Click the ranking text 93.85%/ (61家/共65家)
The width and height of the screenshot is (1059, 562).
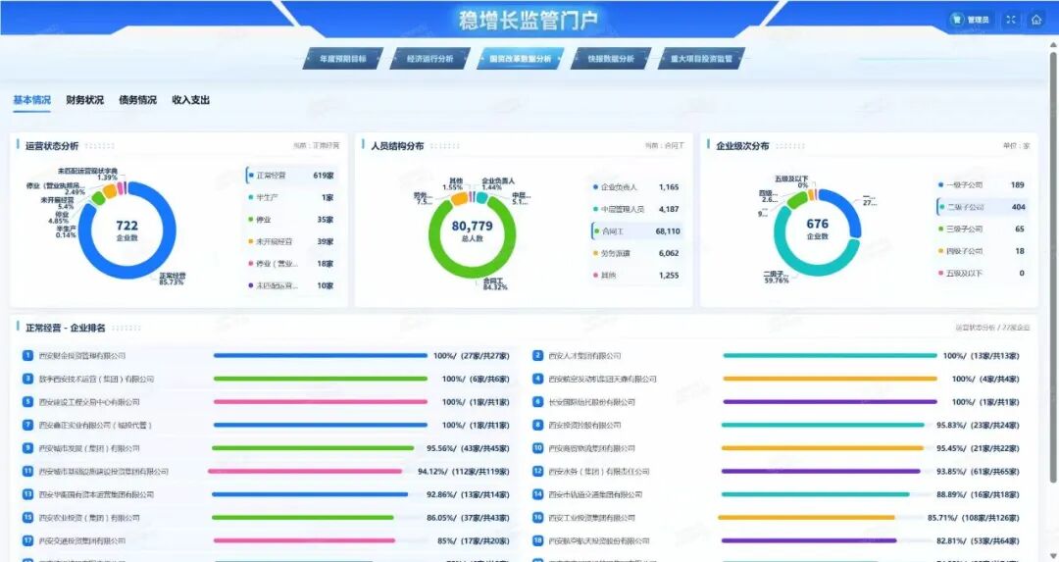click(x=978, y=472)
